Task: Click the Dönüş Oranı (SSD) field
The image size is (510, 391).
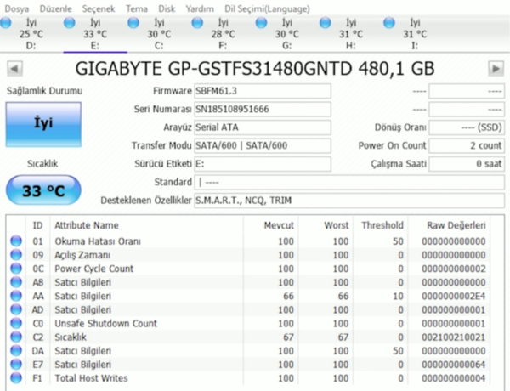Action: pyautogui.click(x=467, y=127)
